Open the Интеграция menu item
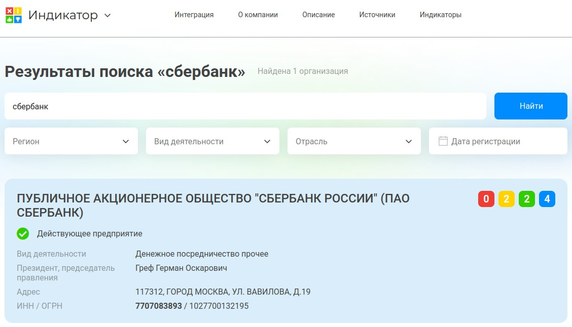This screenshot has width=572, height=327. pos(194,15)
